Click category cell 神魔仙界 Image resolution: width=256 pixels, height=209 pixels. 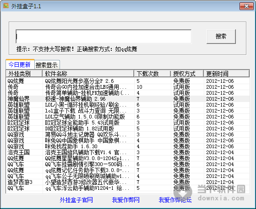click(19, 99)
